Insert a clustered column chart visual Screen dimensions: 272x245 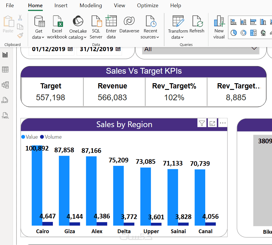263,22
